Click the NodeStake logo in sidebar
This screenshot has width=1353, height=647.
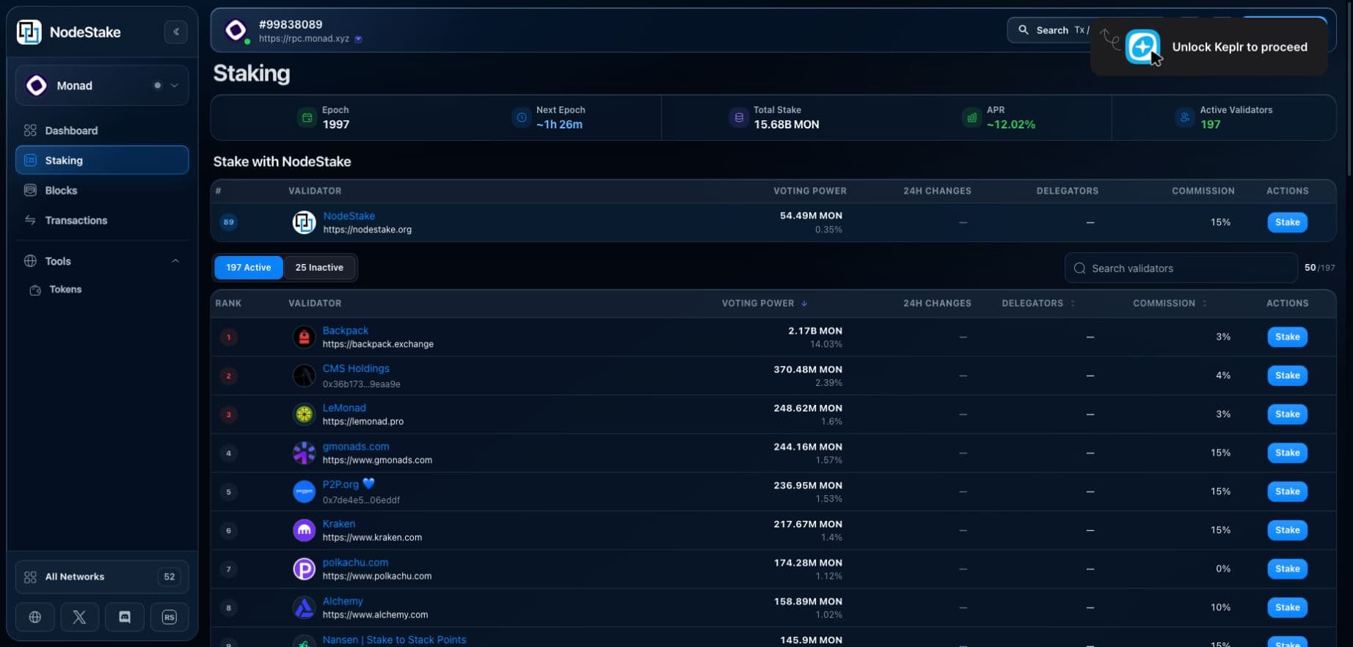[29, 32]
